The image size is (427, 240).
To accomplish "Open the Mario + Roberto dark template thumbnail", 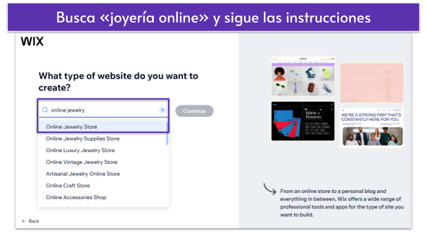I will tap(303, 121).
